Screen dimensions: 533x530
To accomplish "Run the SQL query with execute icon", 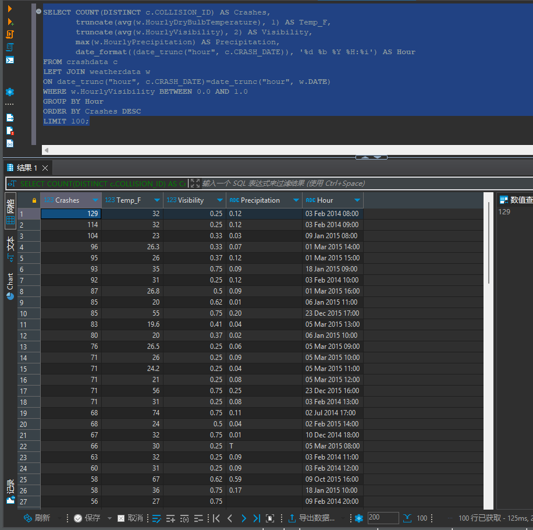I will [9, 9].
